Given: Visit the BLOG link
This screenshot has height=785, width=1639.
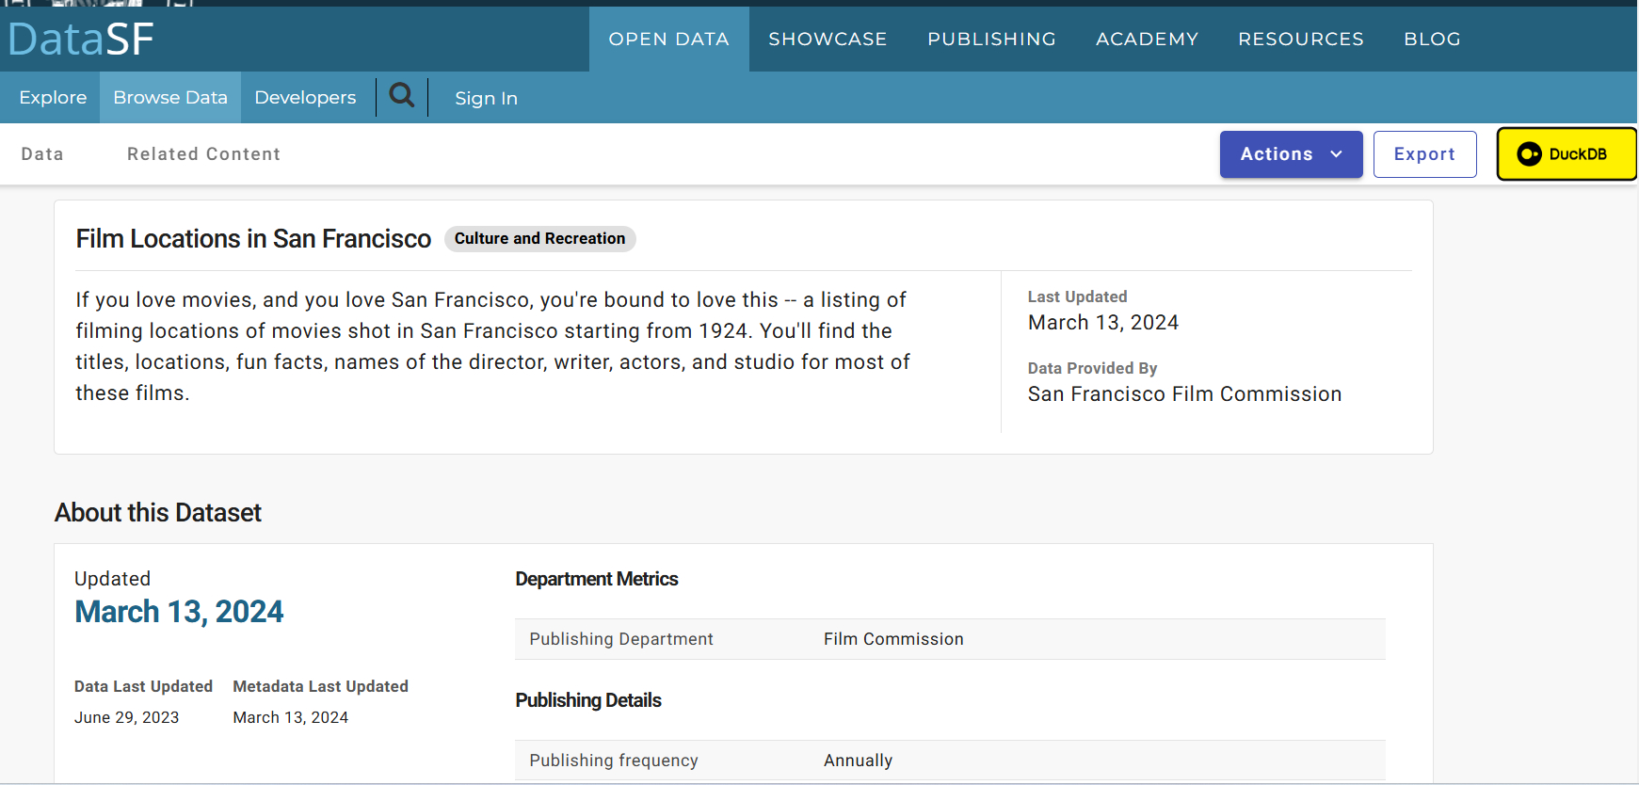Looking at the screenshot, I should point(1432,40).
